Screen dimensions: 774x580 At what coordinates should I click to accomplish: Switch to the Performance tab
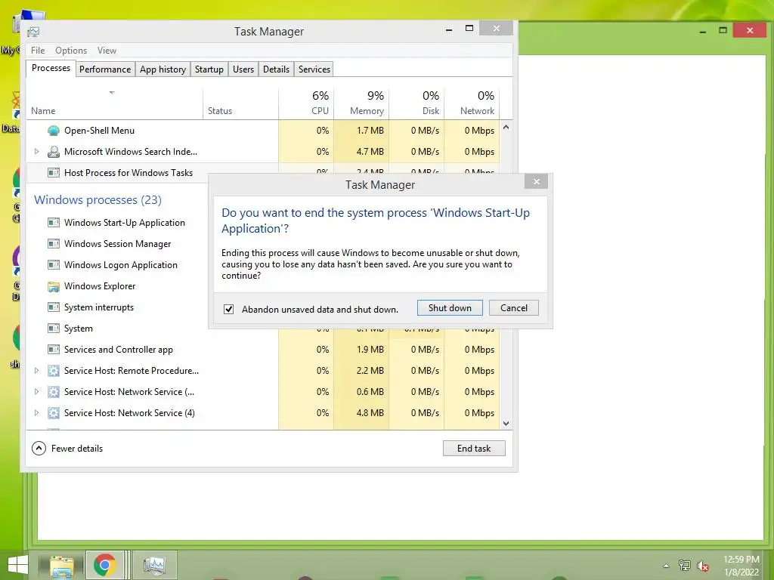(x=105, y=69)
